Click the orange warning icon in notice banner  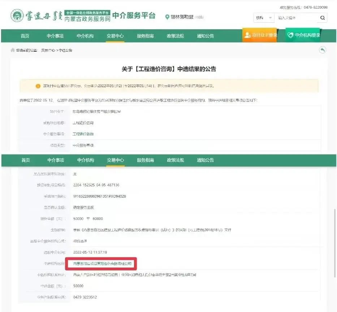coord(38,86)
